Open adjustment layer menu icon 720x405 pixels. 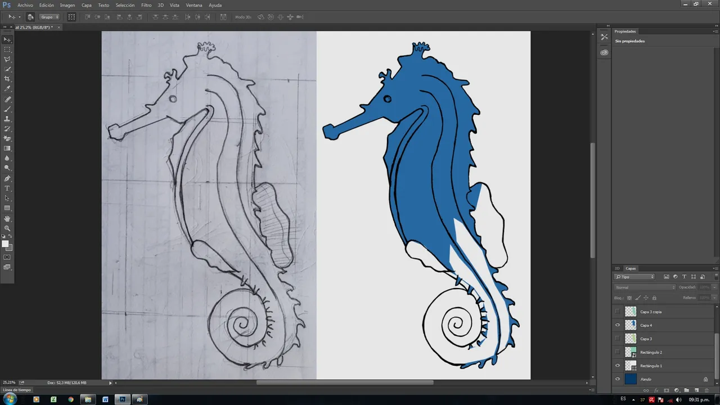pyautogui.click(x=676, y=390)
